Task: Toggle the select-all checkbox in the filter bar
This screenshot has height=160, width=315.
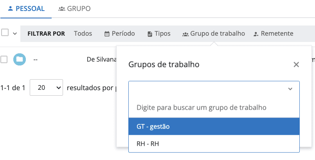Action: point(5,33)
